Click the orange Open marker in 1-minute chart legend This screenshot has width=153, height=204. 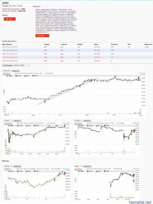pos(7,76)
